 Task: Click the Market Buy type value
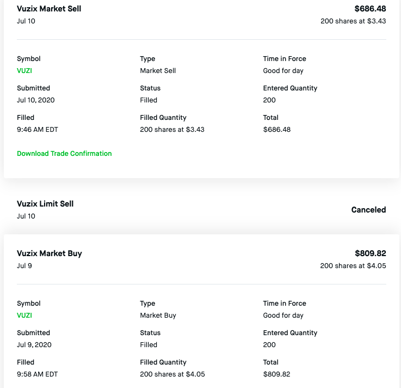tap(158, 316)
